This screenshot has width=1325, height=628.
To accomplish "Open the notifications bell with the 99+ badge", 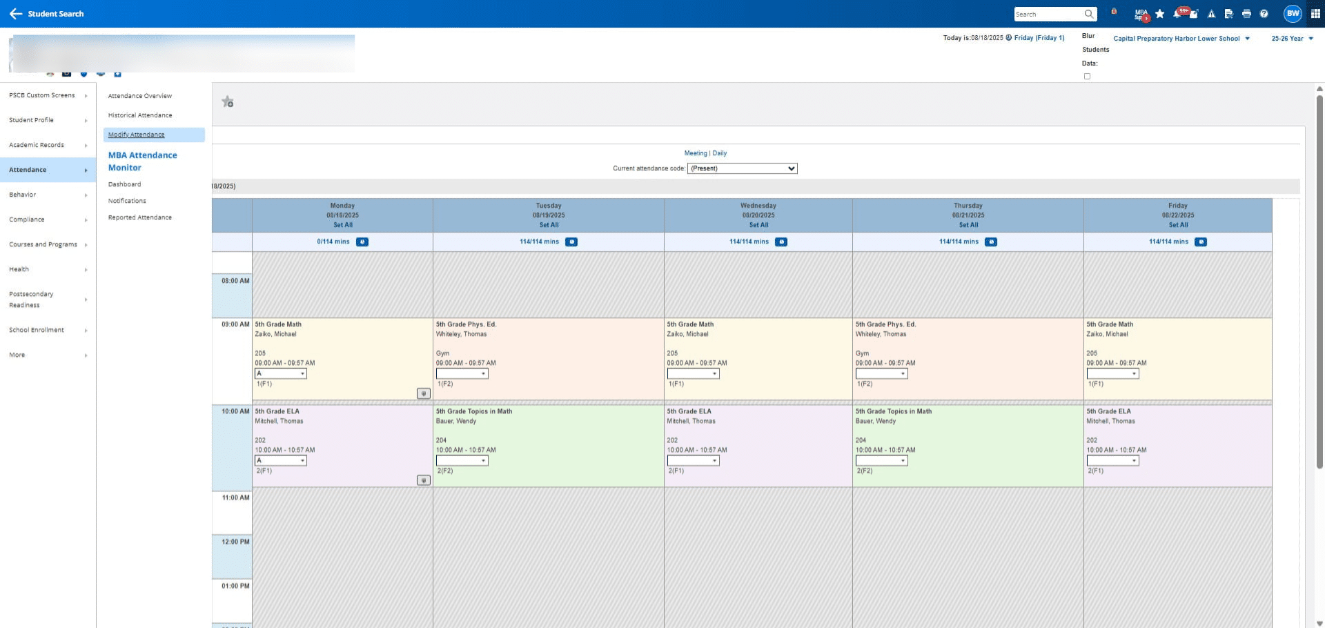I will [1178, 13].
